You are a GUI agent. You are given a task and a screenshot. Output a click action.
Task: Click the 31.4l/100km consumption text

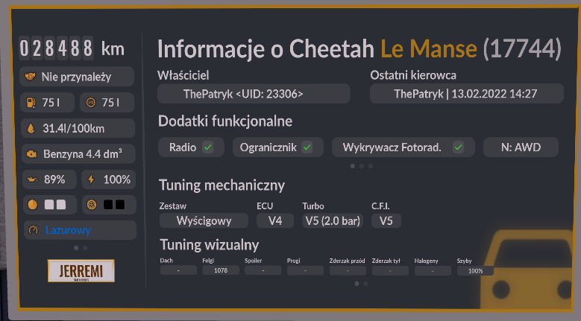[x=73, y=128]
